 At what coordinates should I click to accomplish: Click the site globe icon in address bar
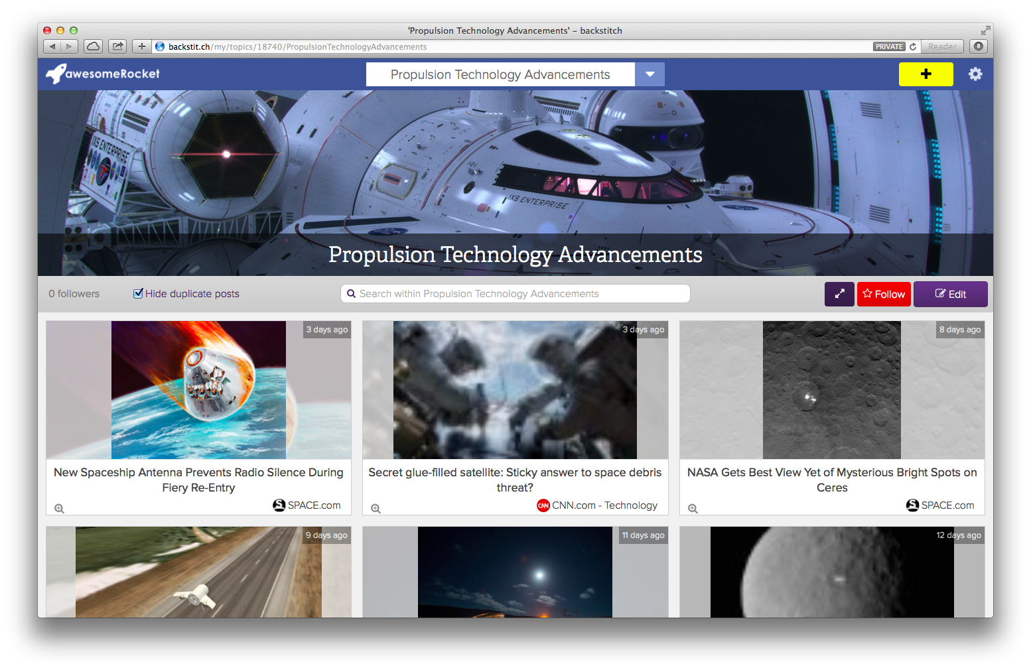tap(160, 46)
